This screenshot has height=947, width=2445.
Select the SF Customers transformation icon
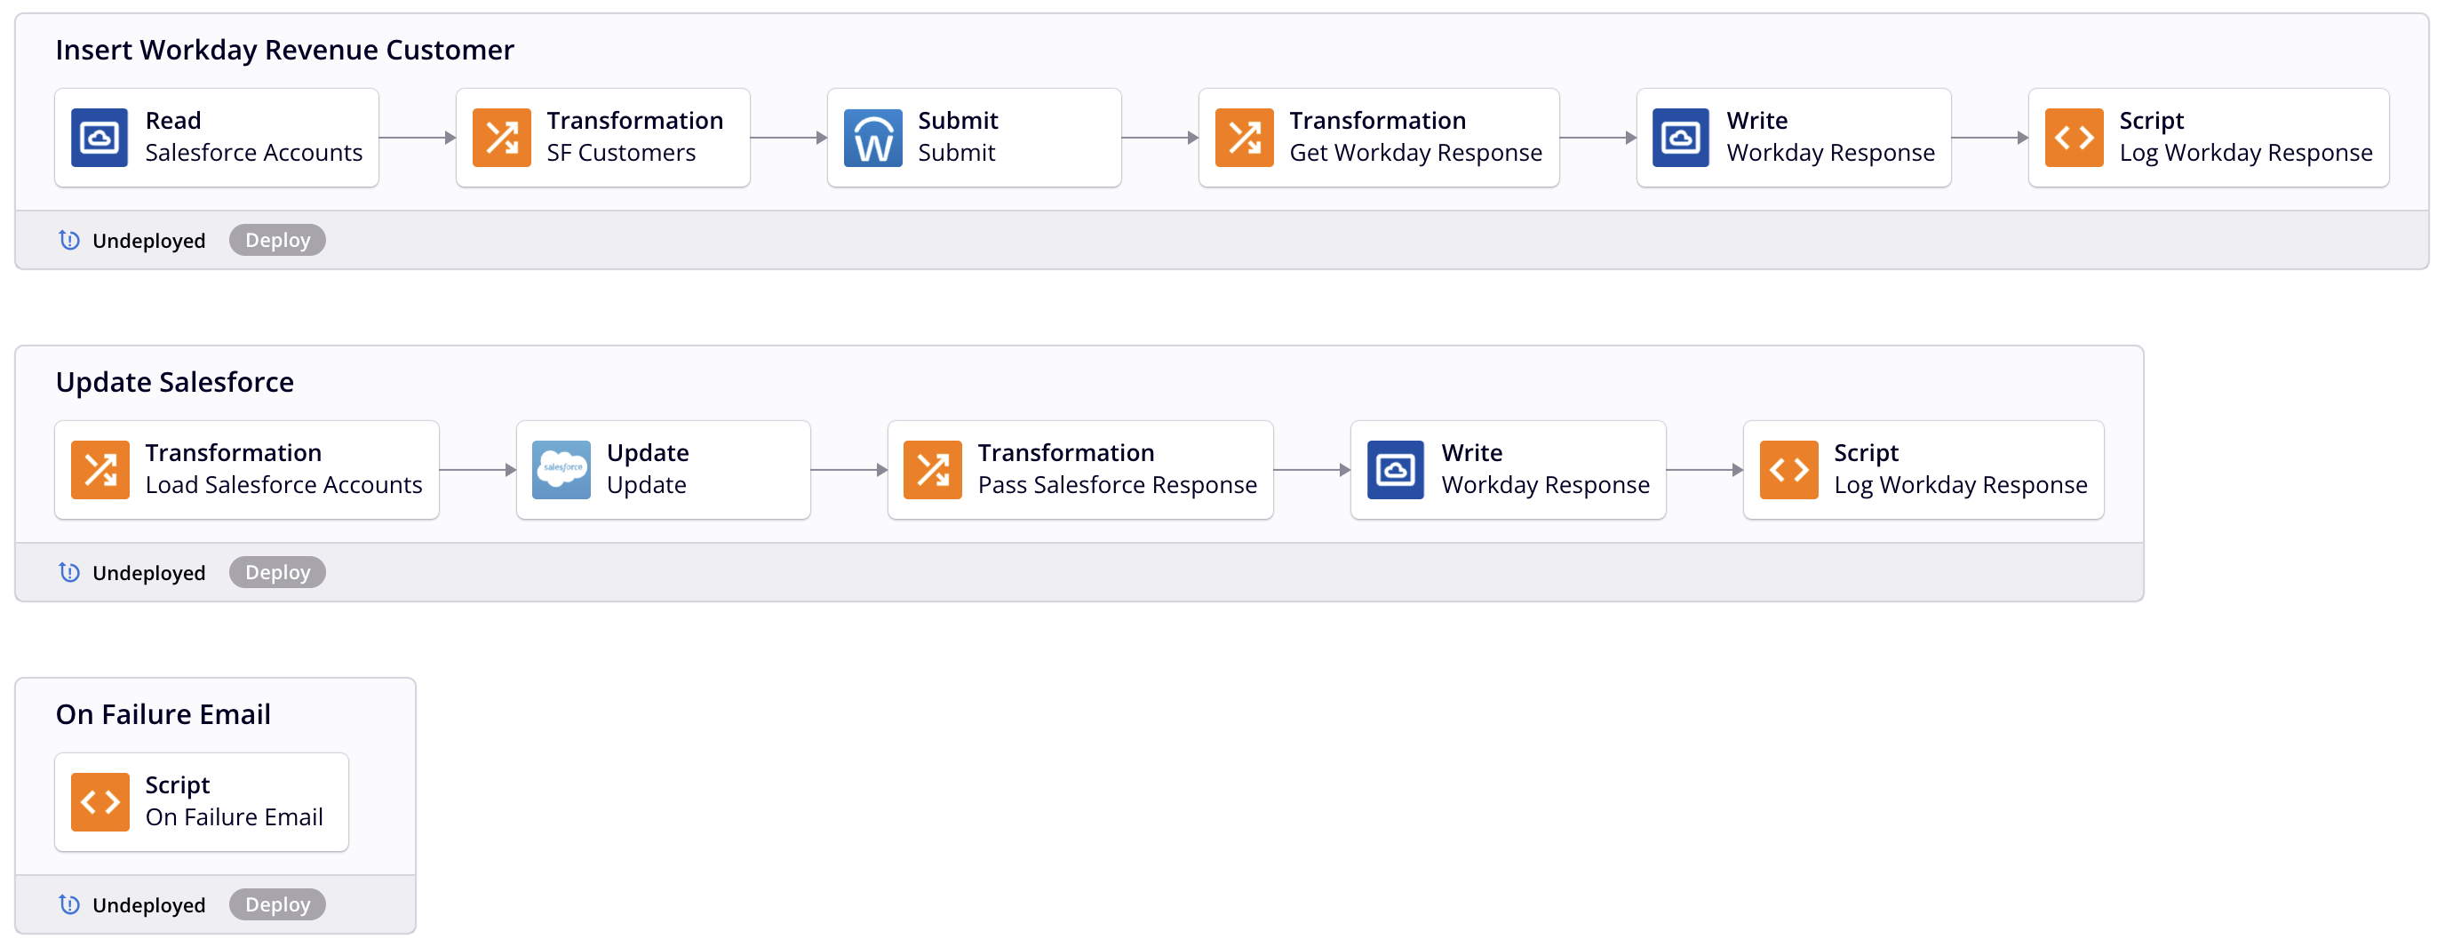pos(501,138)
